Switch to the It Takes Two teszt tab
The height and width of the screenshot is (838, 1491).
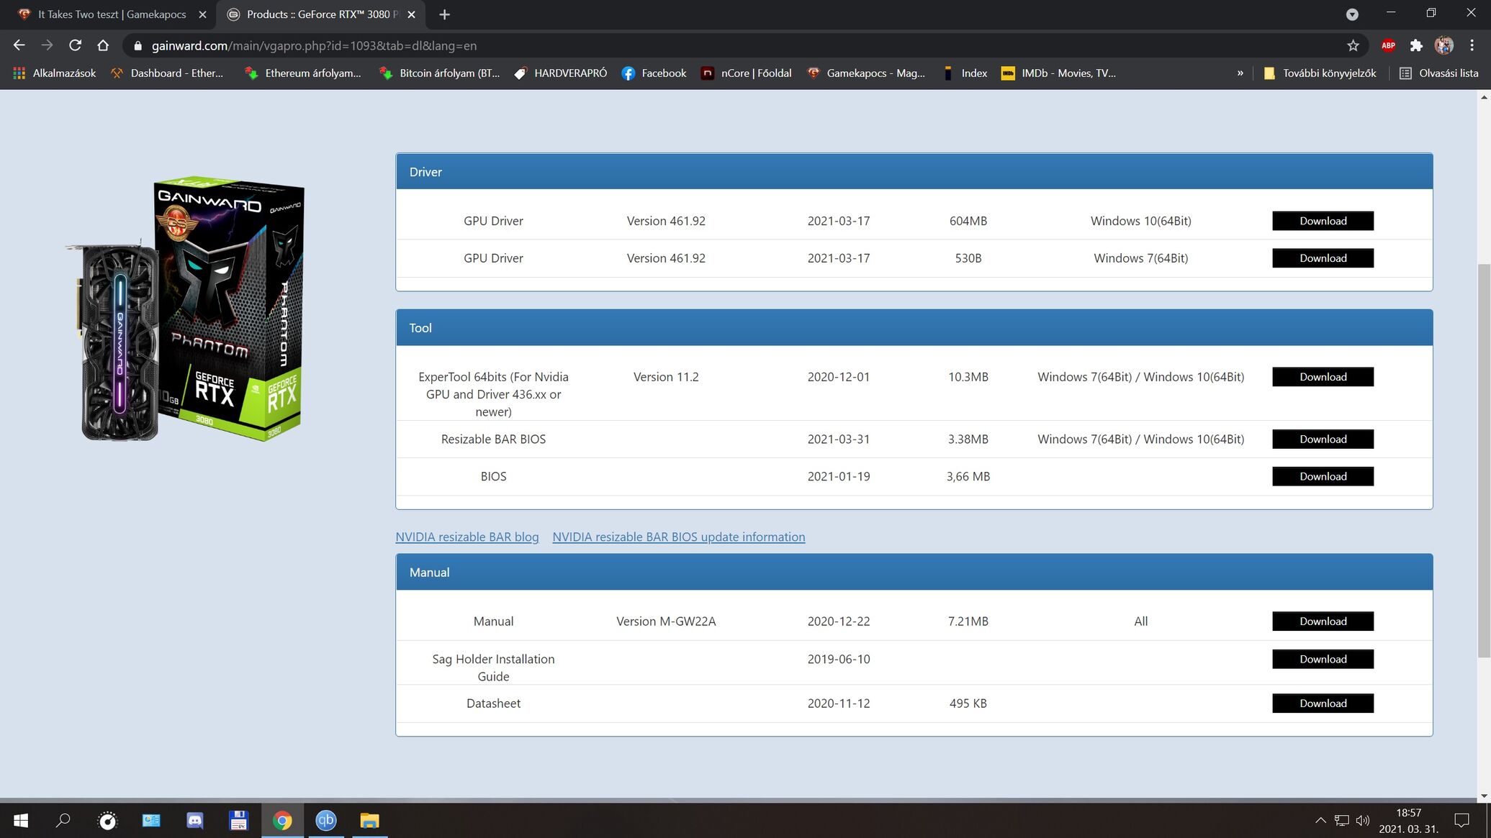(112, 14)
